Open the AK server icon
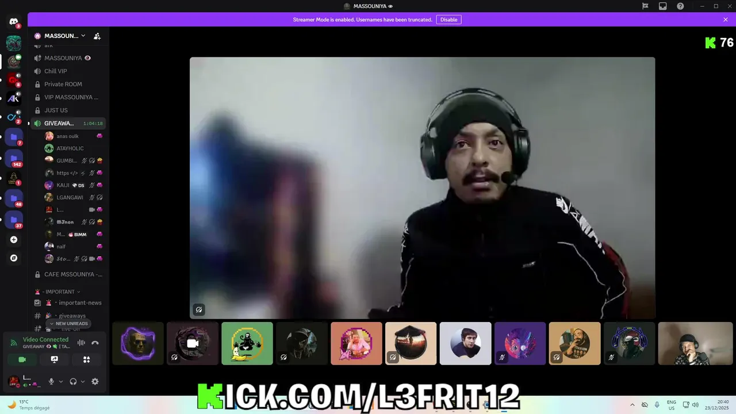 [14, 98]
